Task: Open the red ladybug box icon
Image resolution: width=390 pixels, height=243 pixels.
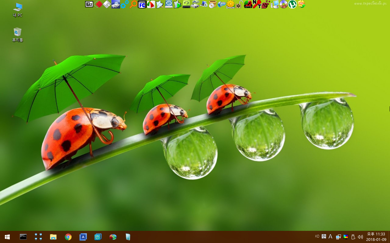Action: pyautogui.click(x=248, y=4)
